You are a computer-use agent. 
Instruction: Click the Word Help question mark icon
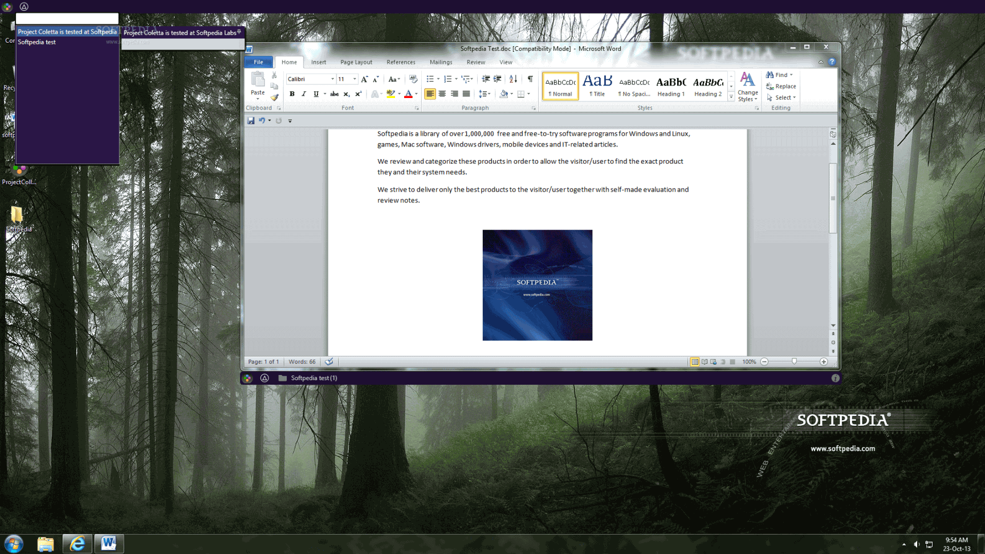pos(832,62)
